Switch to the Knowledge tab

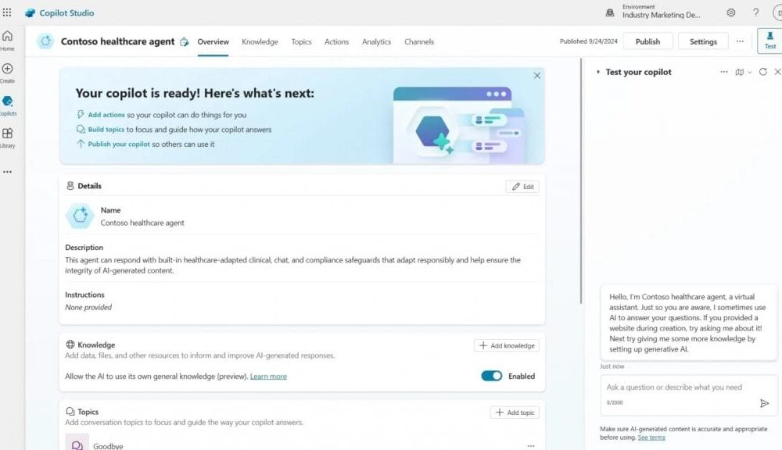[x=260, y=41]
